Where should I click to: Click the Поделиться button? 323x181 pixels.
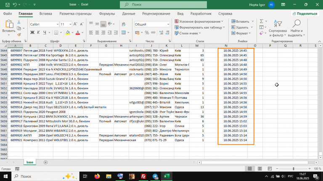tap(305, 13)
